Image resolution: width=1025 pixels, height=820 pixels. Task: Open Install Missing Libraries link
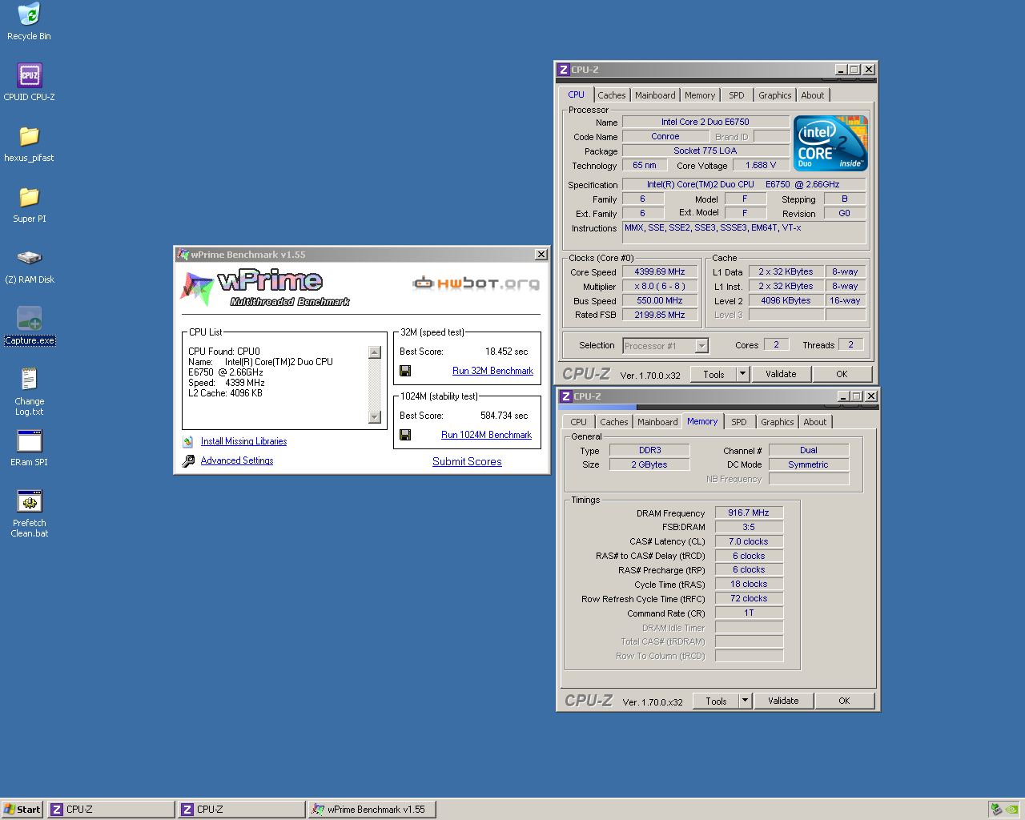[243, 441]
